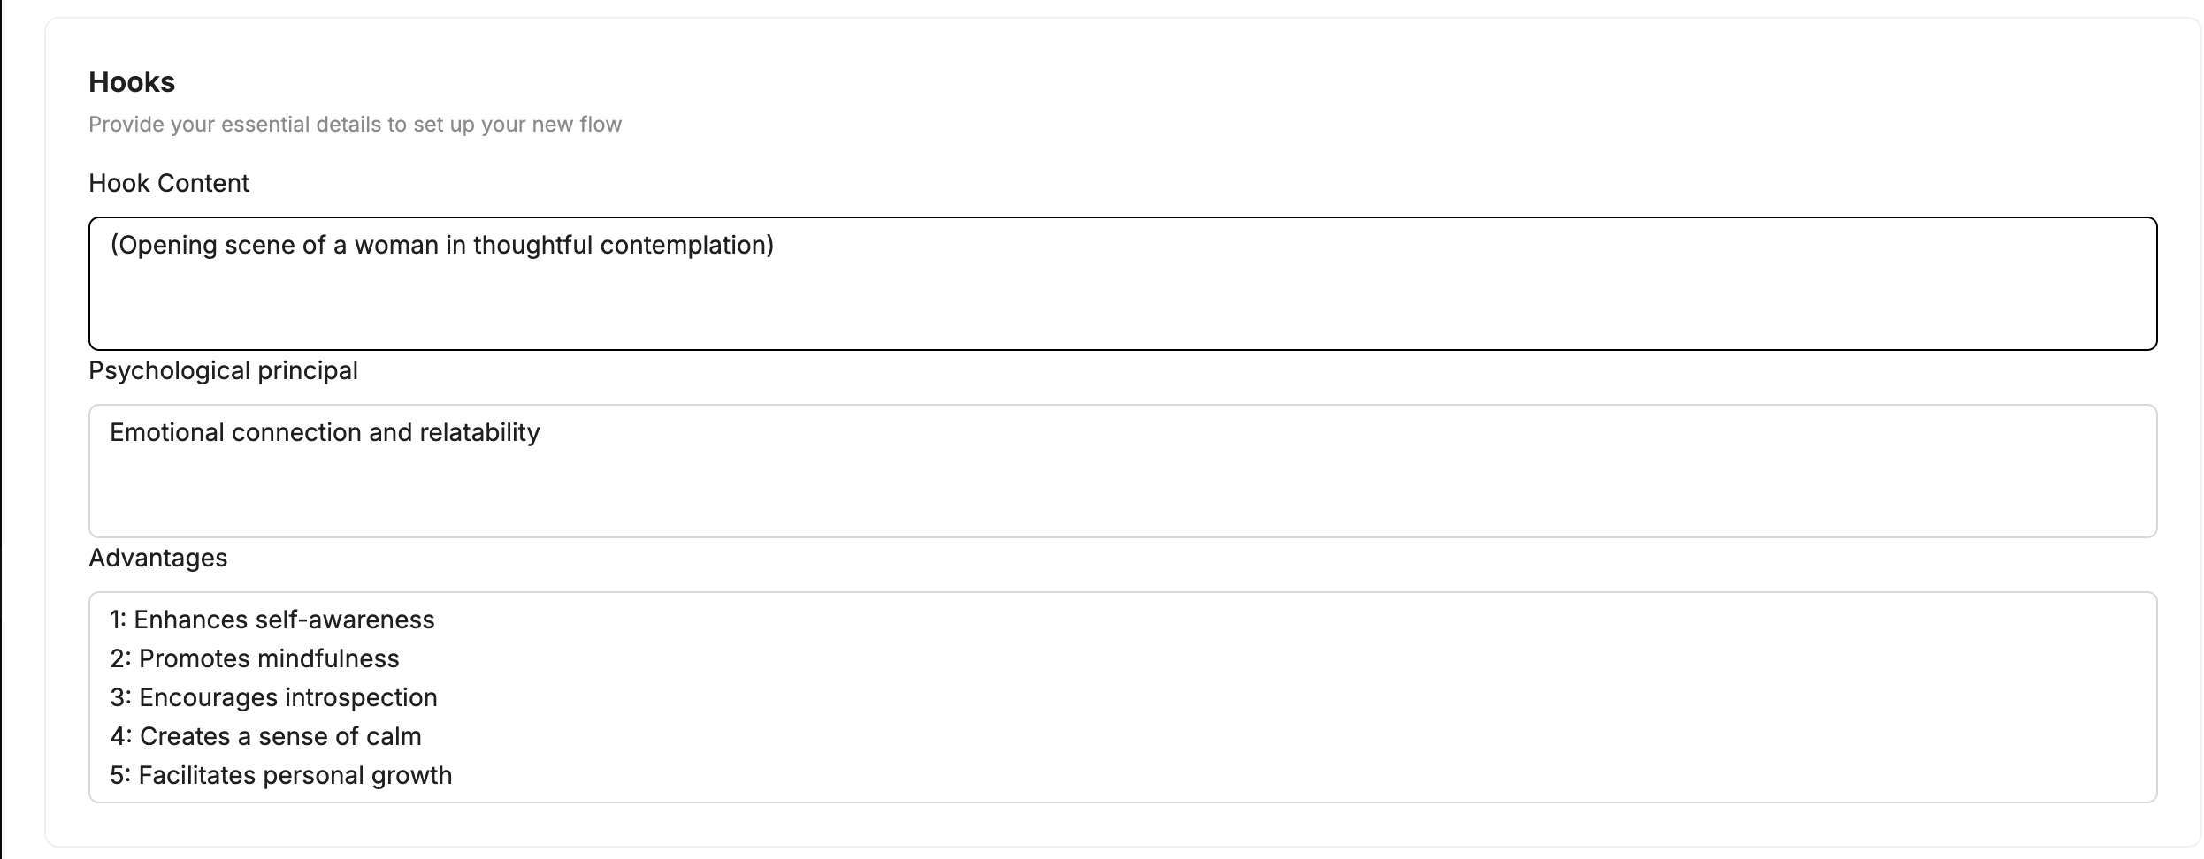Place cursor on "2: Promotes mindfulness" line
This screenshot has width=2204, height=859.
pos(255,658)
